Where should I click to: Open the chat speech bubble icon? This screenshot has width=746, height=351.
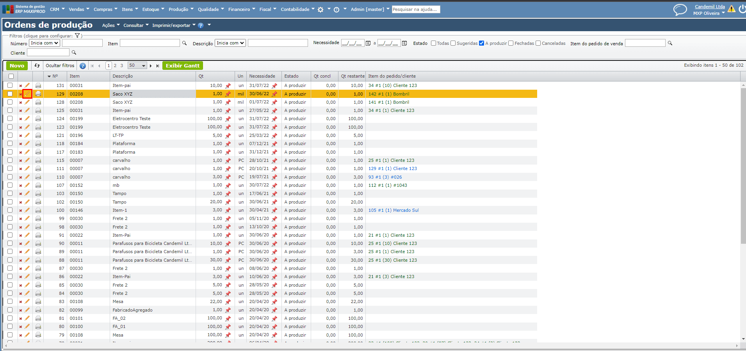pyautogui.click(x=680, y=9)
